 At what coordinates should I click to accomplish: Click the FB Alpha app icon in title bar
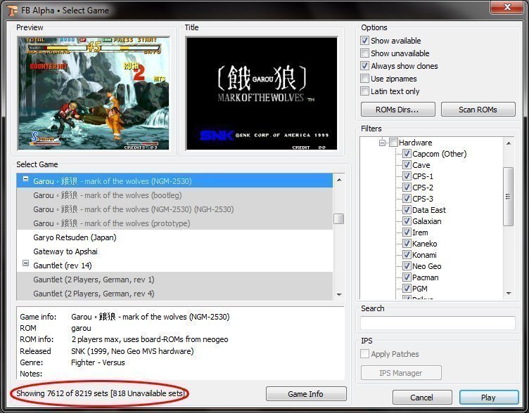pyautogui.click(x=12, y=11)
